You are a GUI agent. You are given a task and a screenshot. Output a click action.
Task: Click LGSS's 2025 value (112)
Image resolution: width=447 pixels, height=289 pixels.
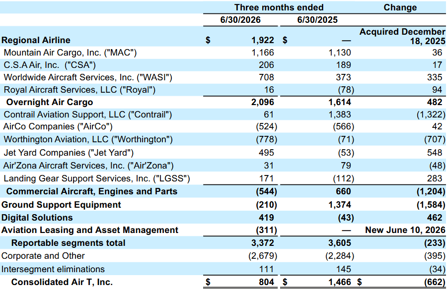click(343, 178)
